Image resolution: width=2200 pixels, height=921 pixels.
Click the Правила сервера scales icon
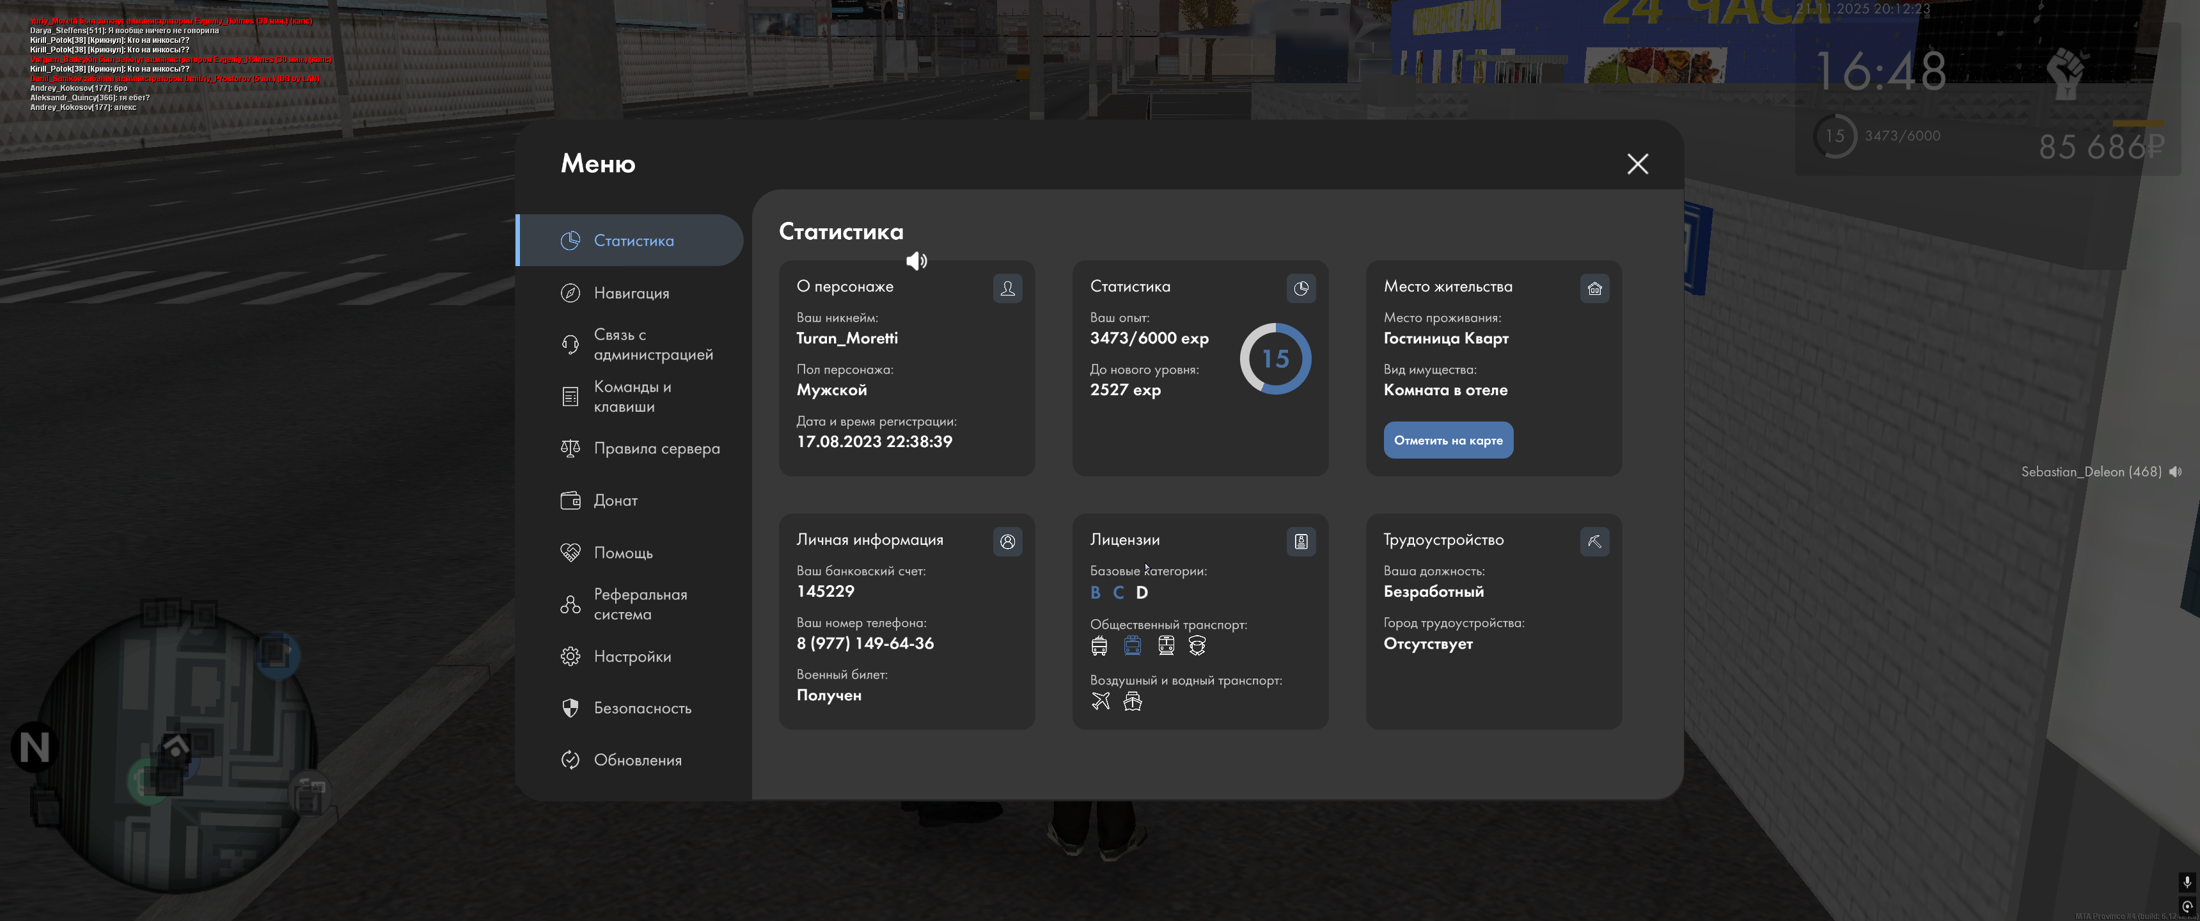pyautogui.click(x=570, y=448)
